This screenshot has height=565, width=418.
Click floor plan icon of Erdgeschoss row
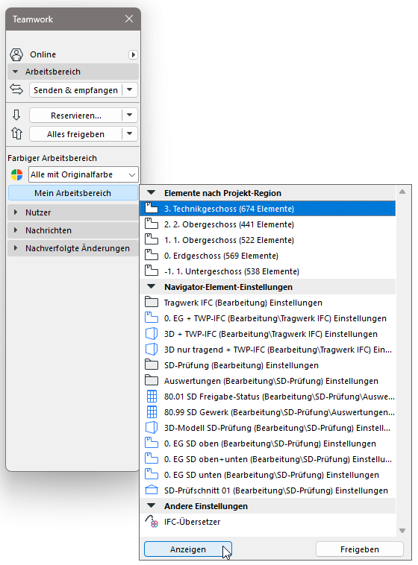pos(152,255)
